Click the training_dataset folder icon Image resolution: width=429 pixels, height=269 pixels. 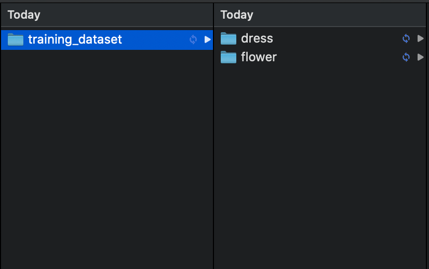(16, 39)
